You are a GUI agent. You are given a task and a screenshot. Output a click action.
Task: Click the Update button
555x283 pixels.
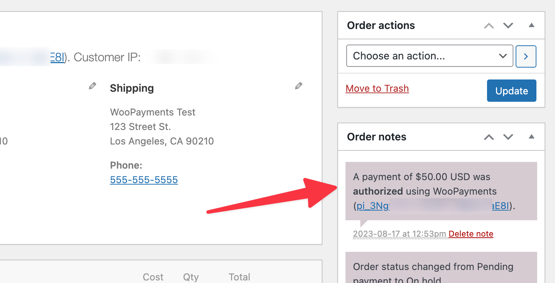coord(512,90)
